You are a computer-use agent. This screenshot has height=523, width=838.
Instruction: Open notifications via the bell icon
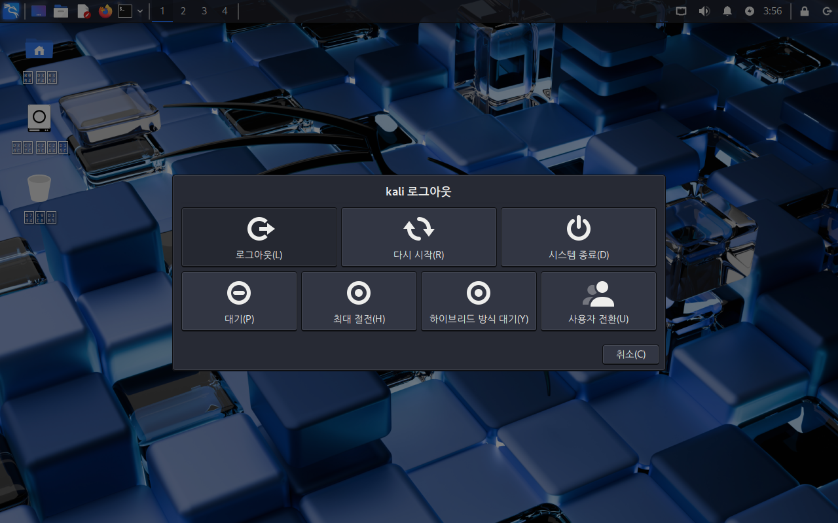point(727,11)
